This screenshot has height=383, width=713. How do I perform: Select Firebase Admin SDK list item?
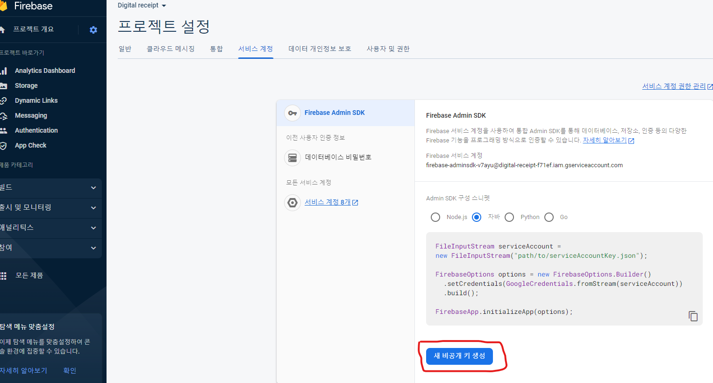coord(345,113)
